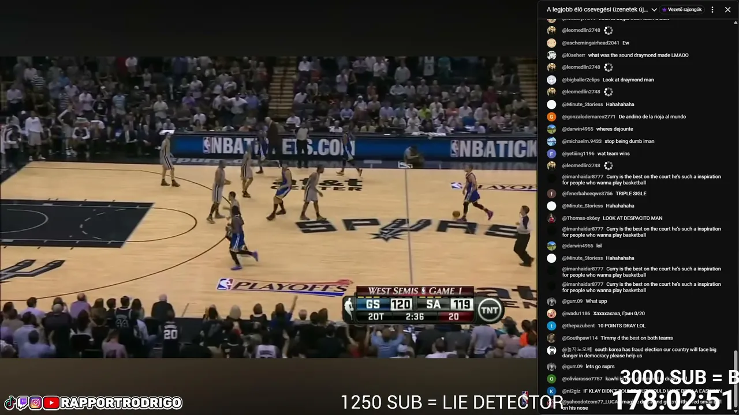
Task: Select the "LOOK AT DESPACITO MAN" message
Action: click(x=633, y=218)
